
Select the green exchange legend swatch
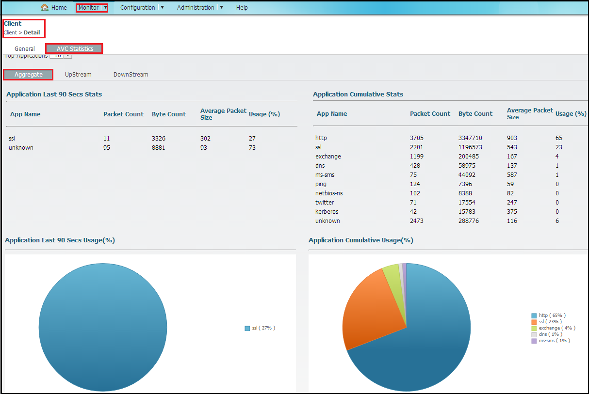(x=534, y=328)
